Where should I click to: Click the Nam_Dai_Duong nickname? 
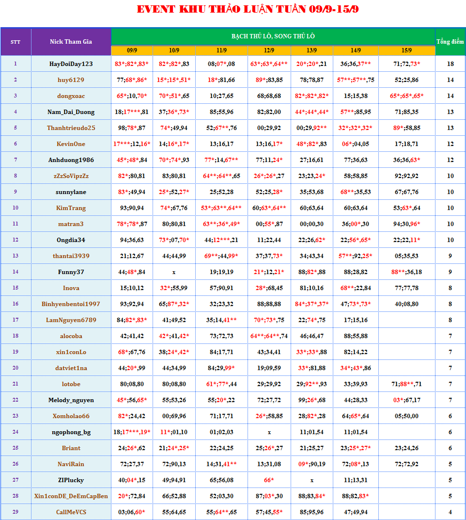click(x=71, y=112)
